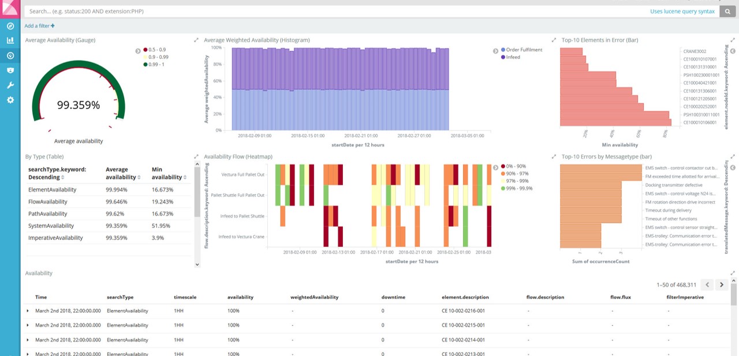Click 0.99 - 1 legend color swatch
Screen dimensions: 739x356
(x=145, y=64)
